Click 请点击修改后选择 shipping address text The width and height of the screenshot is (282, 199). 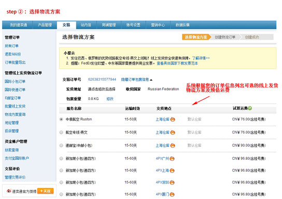coord(102,89)
